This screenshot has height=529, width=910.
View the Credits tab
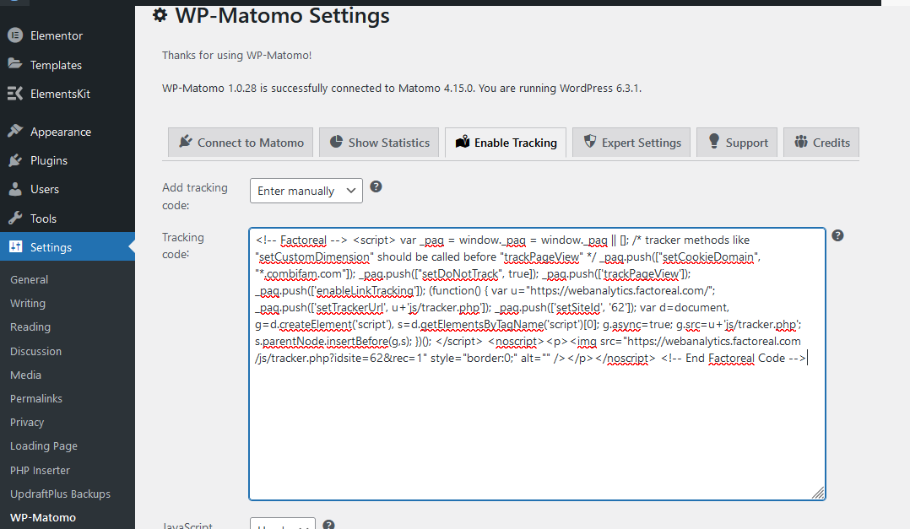click(821, 143)
